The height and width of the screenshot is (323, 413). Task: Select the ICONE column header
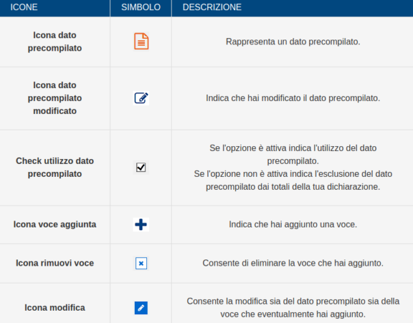25,8
